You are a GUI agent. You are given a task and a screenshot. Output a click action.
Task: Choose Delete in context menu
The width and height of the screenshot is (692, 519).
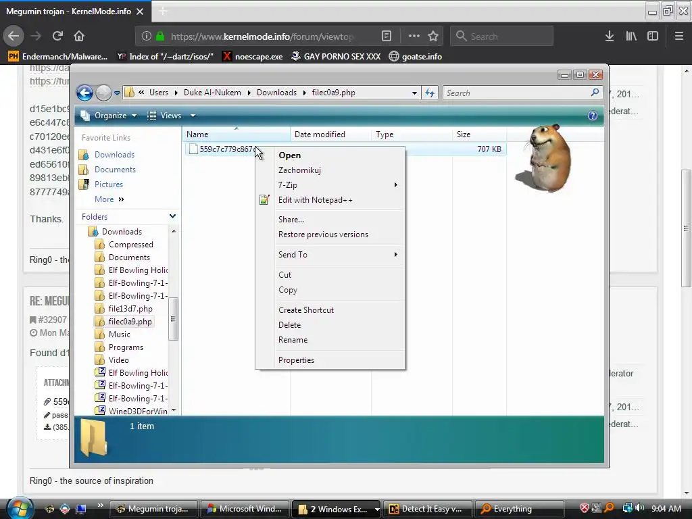coord(330,325)
